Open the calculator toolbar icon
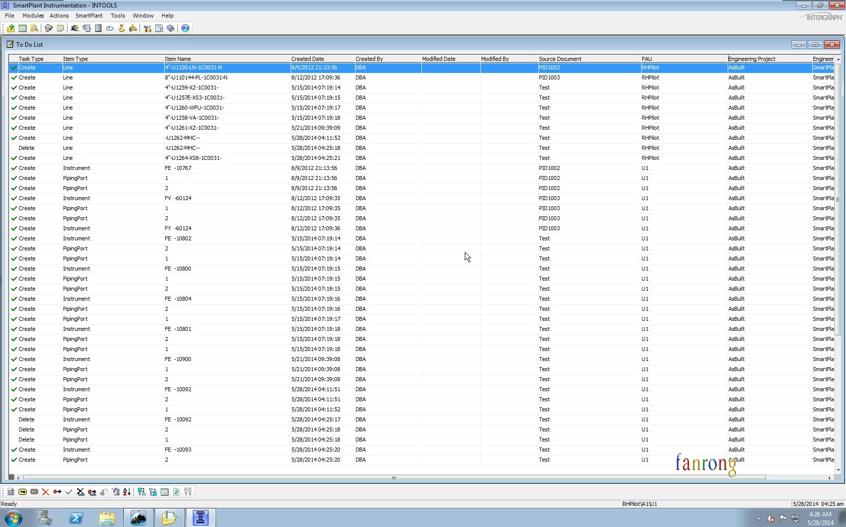846x527 pixels. 98,28
